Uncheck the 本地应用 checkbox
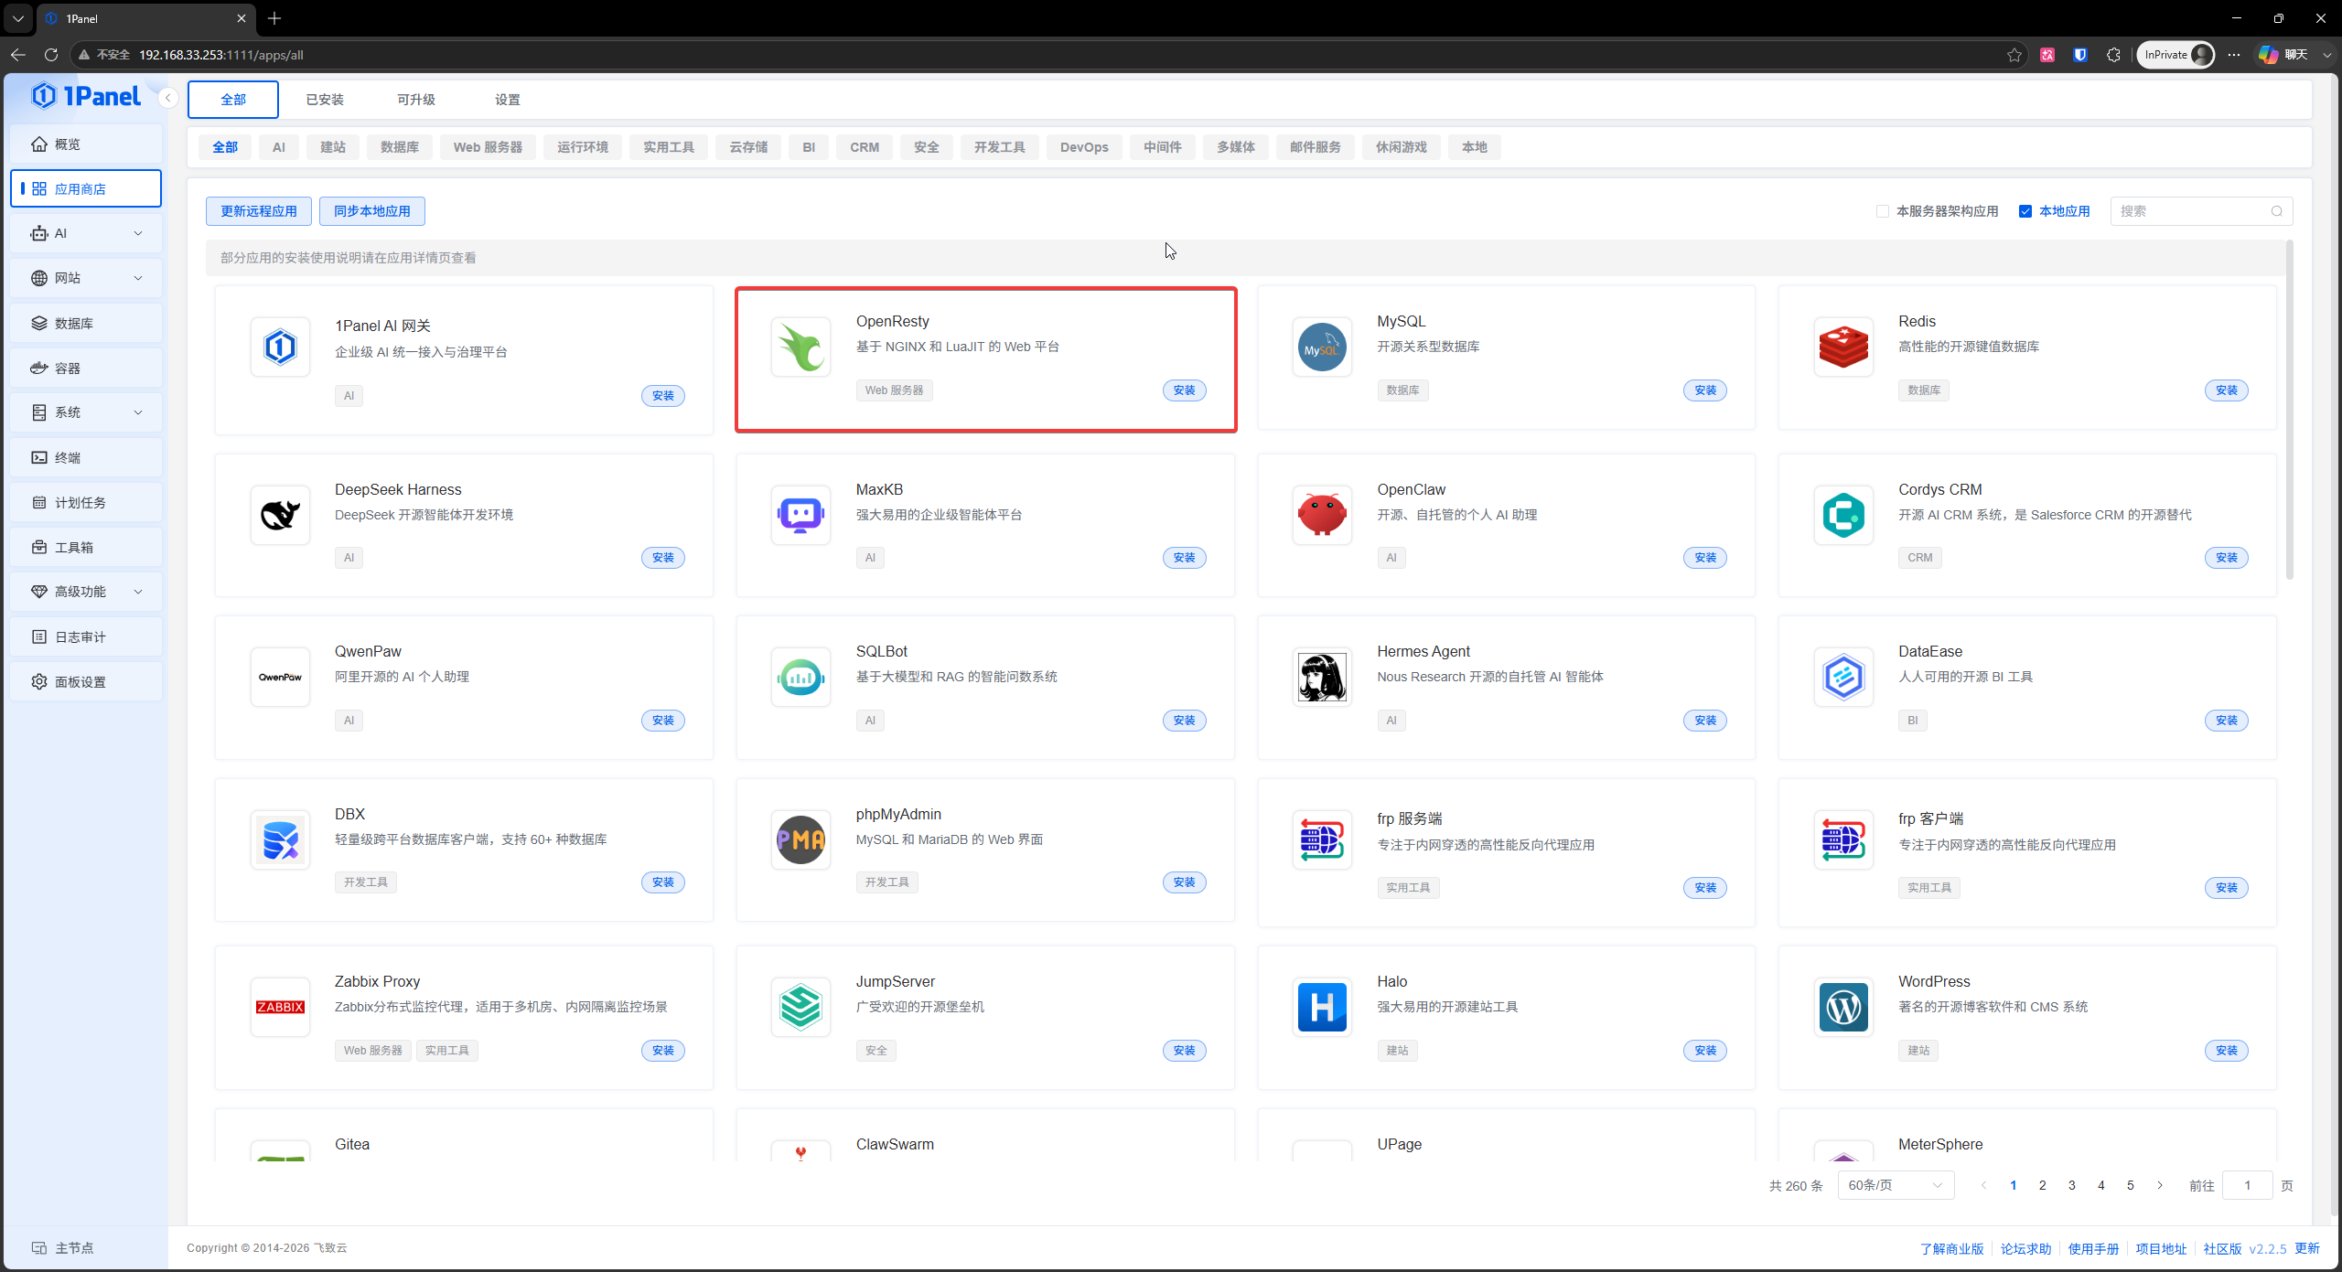The width and height of the screenshot is (2342, 1272). (x=2025, y=211)
